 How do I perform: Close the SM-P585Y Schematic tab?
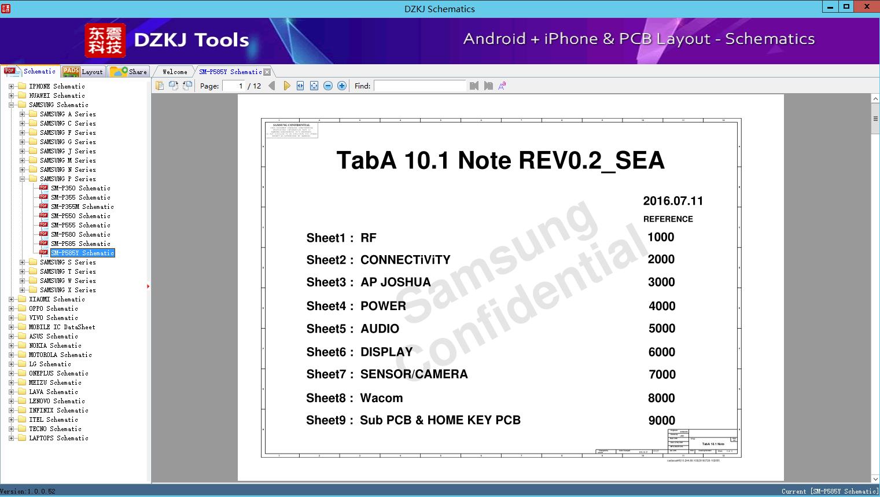click(267, 72)
